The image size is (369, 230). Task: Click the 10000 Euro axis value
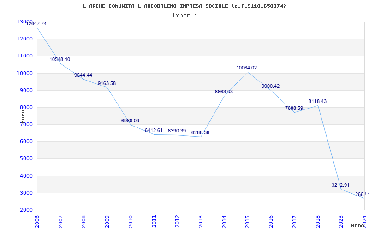pos(24,73)
